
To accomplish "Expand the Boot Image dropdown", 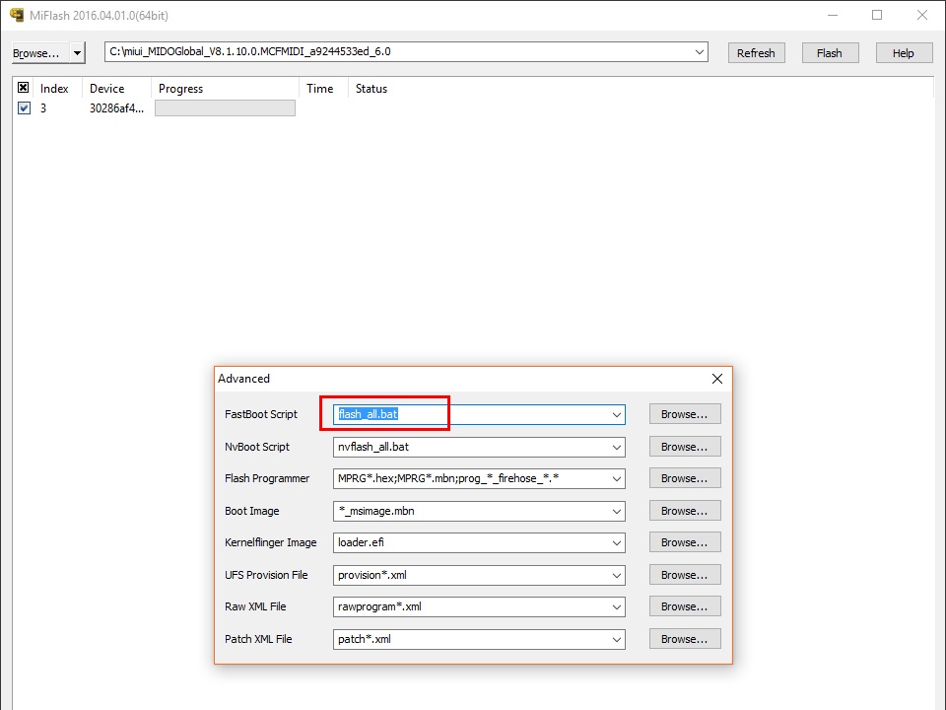I will click(x=617, y=512).
